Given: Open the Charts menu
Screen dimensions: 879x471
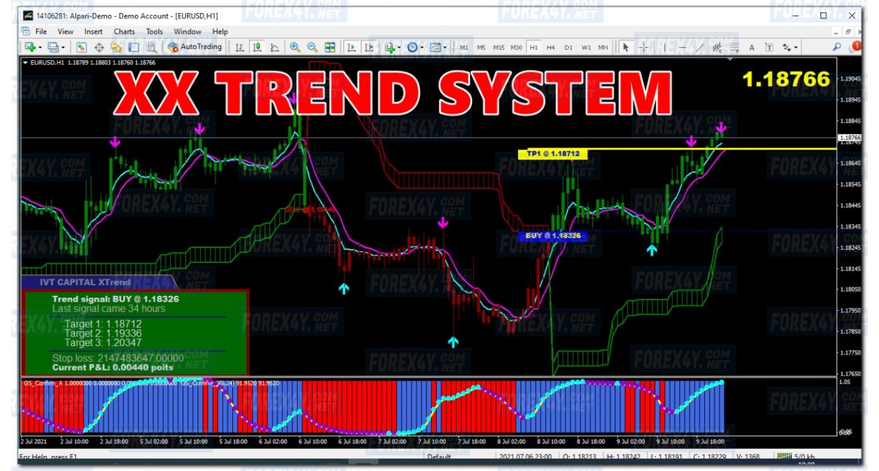Looking at the screenshot, I should click(x=124, y=31).
